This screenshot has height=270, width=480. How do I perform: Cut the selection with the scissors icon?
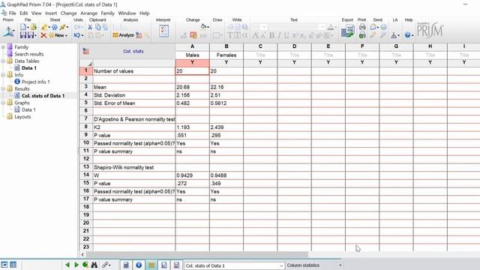(x=90, y=27)
